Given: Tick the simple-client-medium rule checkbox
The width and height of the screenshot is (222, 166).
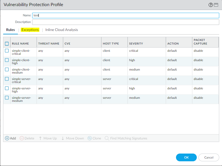Looking at the screenshot, I should click(7, 70).
